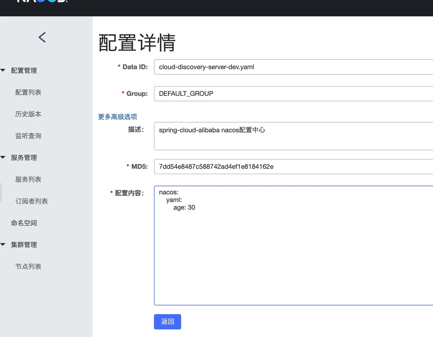This screenshot has height=337, width=433.
Task: Open 节点列表 under cluster management
Action: point(28,266)
